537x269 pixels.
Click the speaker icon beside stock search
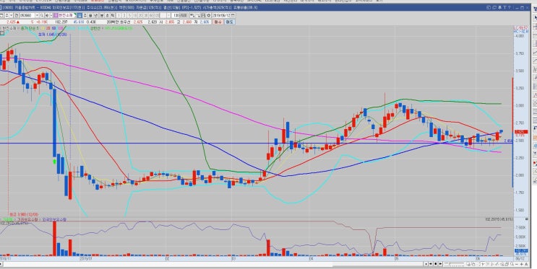click(47, 15)
